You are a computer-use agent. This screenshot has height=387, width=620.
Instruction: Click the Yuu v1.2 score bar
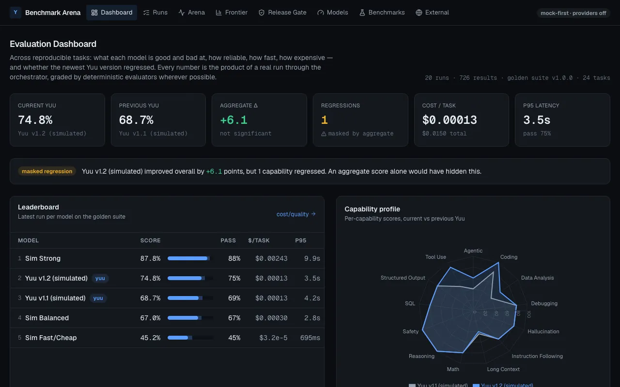[190, 278]
